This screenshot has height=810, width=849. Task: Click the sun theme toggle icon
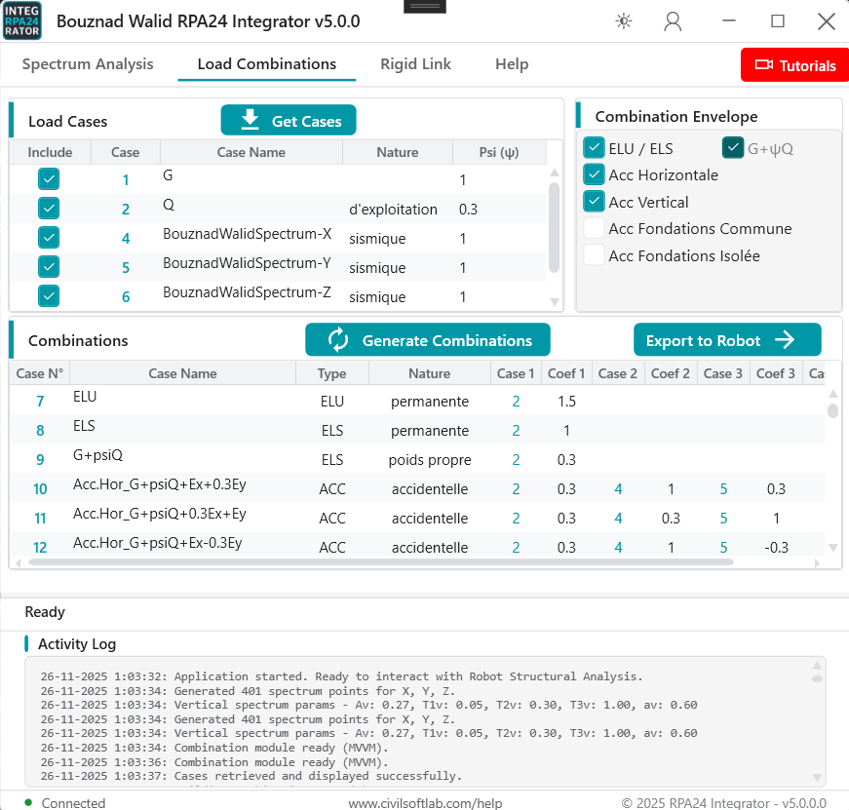click(623, 21)
